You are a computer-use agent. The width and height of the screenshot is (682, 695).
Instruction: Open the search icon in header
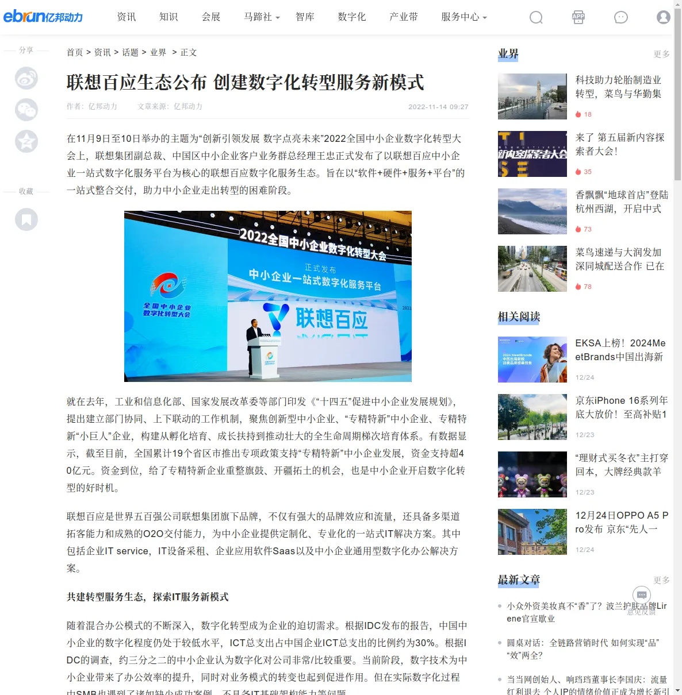click(x=536, y=17)
